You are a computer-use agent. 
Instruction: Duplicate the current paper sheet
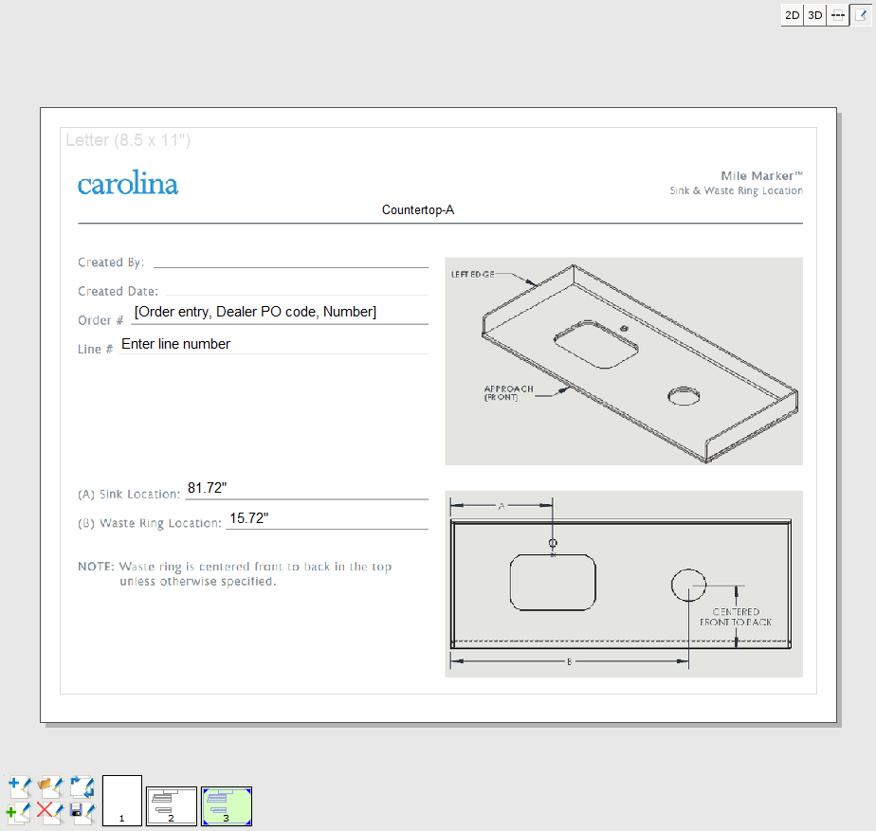point(20,812)
